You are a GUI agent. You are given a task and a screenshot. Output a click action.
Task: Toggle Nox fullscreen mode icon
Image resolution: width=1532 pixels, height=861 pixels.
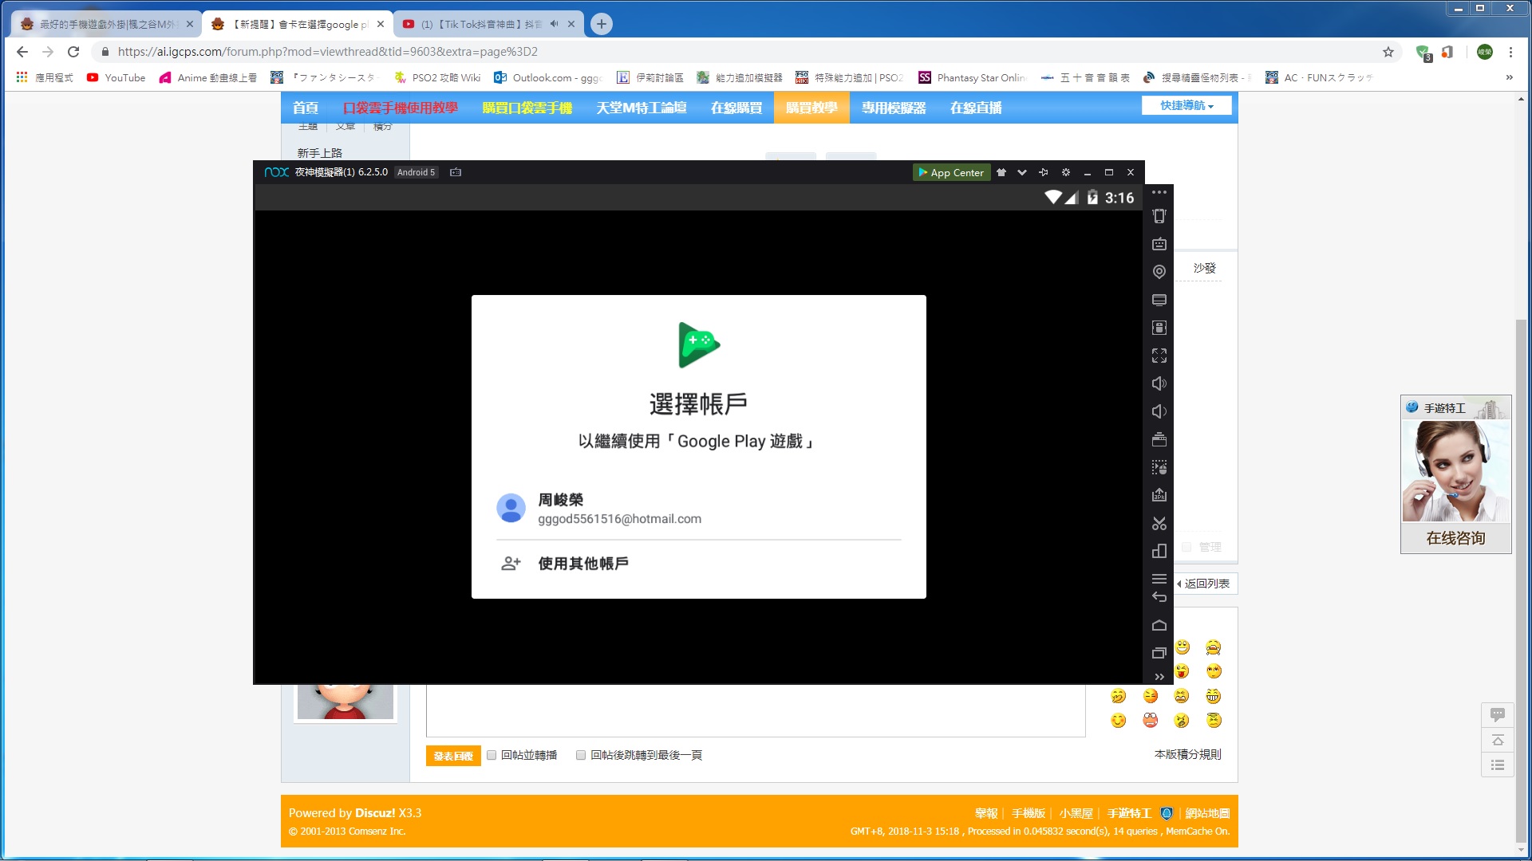tap(1159, 356)
